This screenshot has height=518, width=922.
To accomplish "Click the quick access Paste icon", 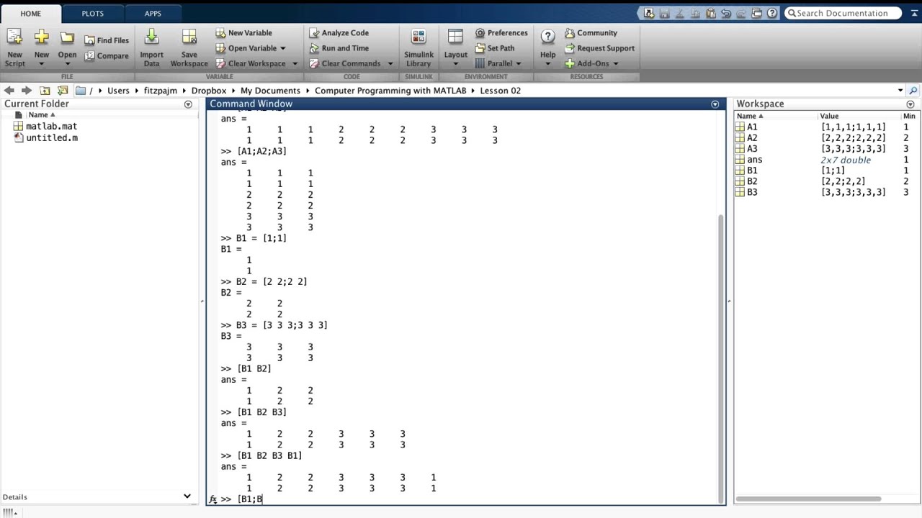I will 711,13.
